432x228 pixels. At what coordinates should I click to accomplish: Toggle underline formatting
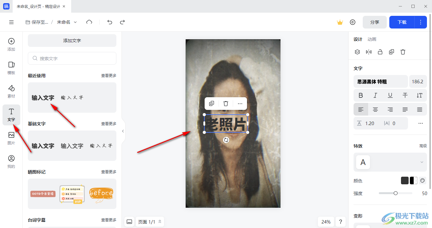390,95
